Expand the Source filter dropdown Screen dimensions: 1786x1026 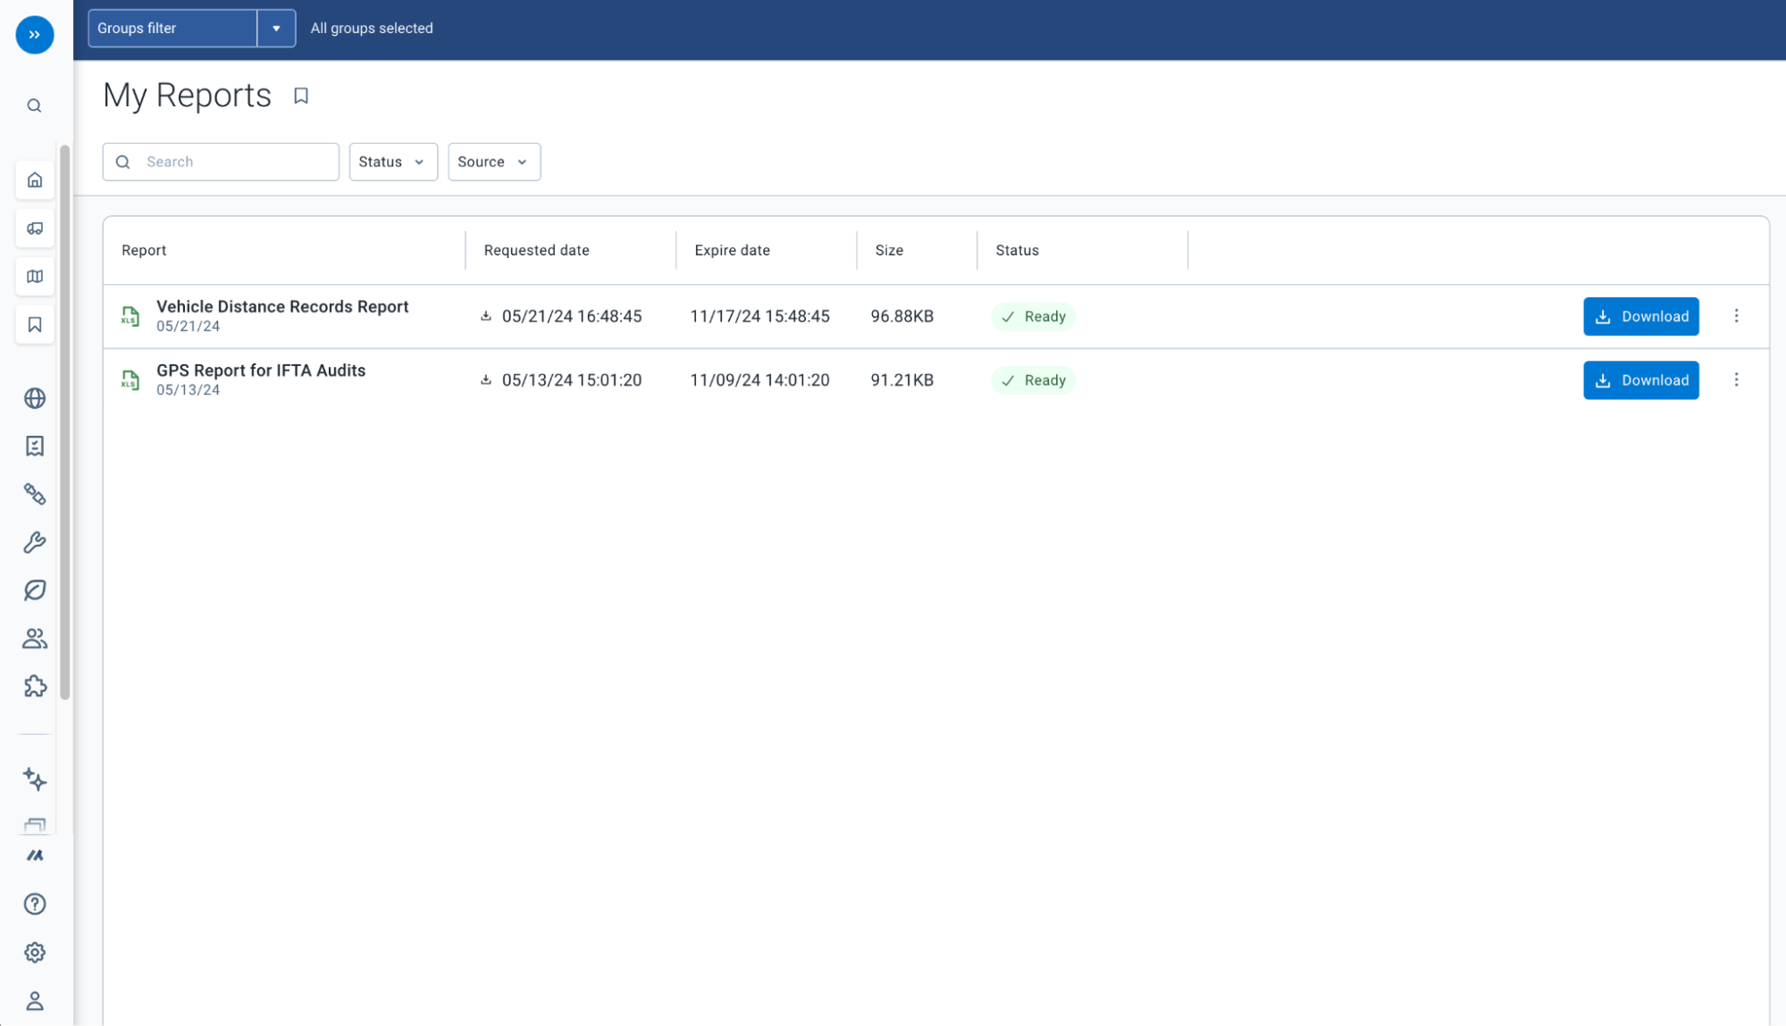[493, 162]
